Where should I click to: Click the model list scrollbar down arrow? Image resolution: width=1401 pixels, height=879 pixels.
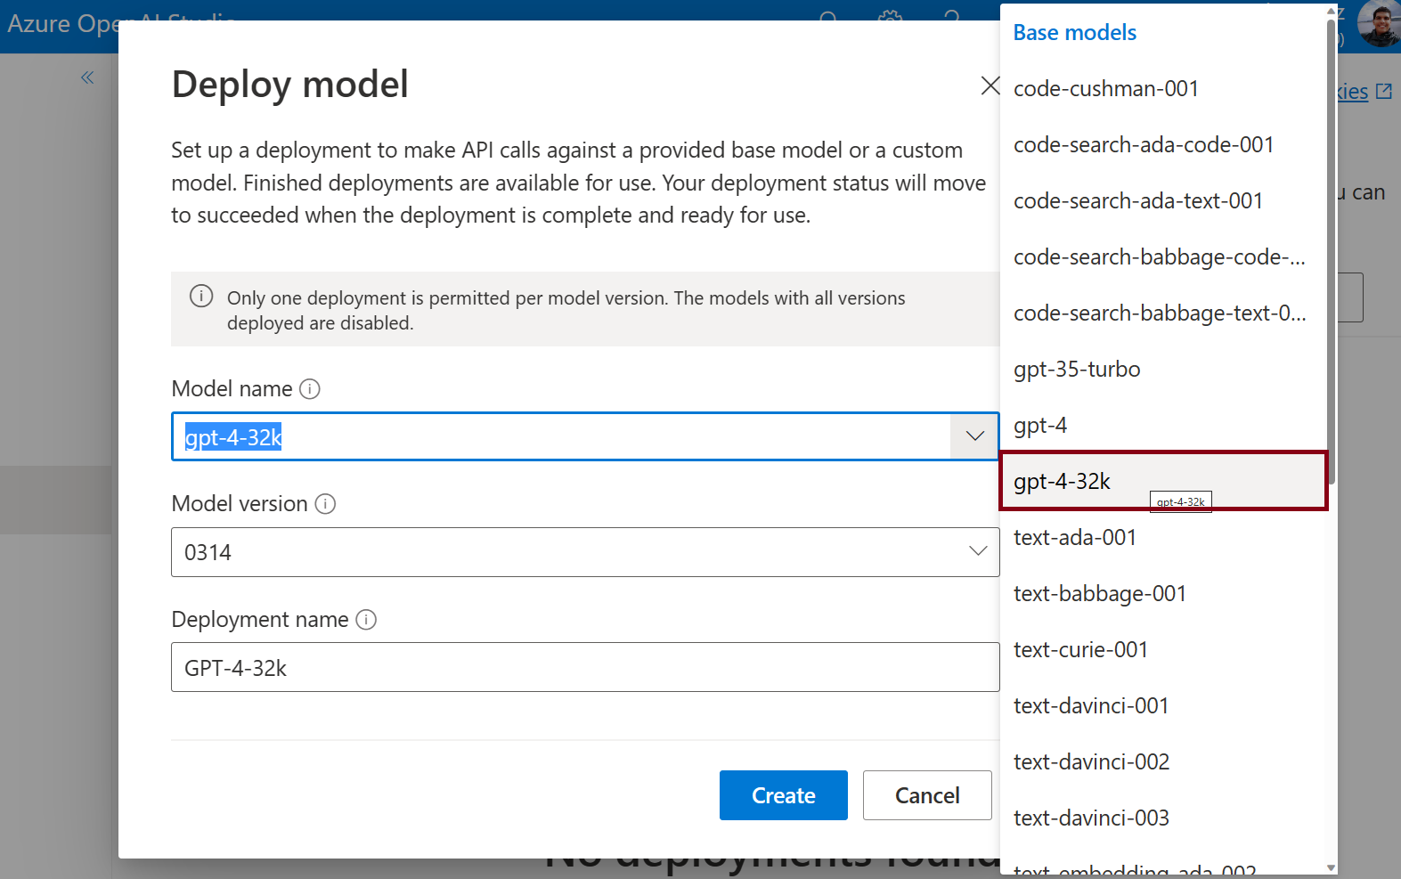click(1331, 867)
